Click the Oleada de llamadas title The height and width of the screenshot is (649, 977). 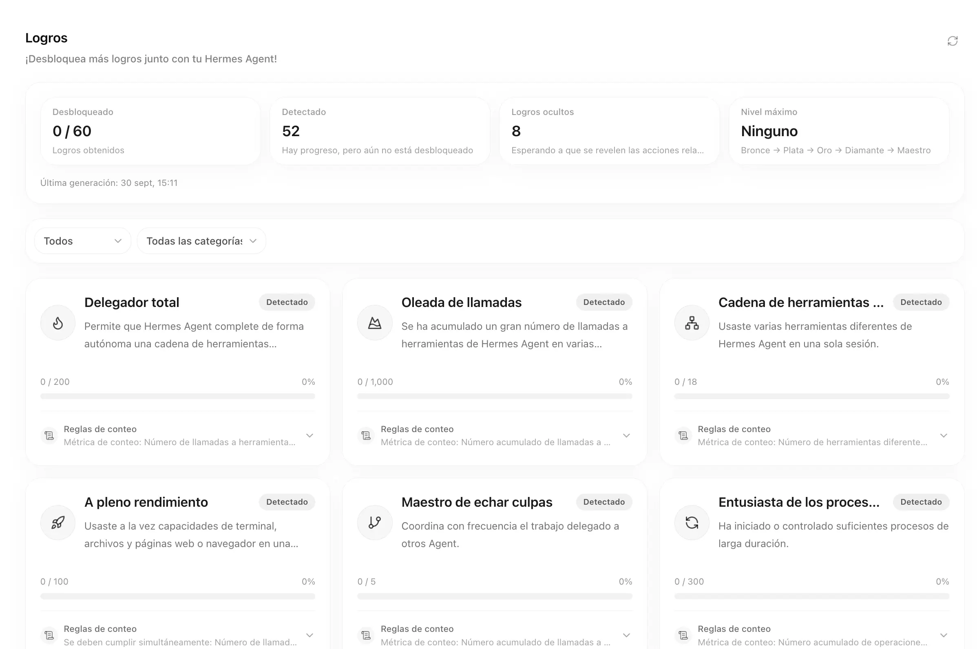click(x=462, y=302)
